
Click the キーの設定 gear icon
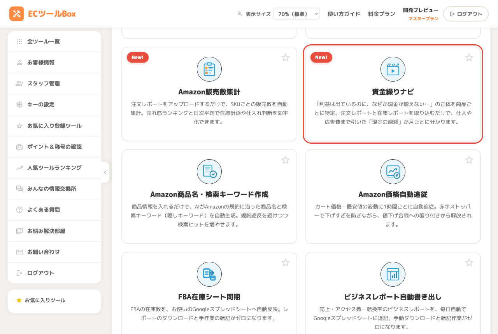coord(19,104)
